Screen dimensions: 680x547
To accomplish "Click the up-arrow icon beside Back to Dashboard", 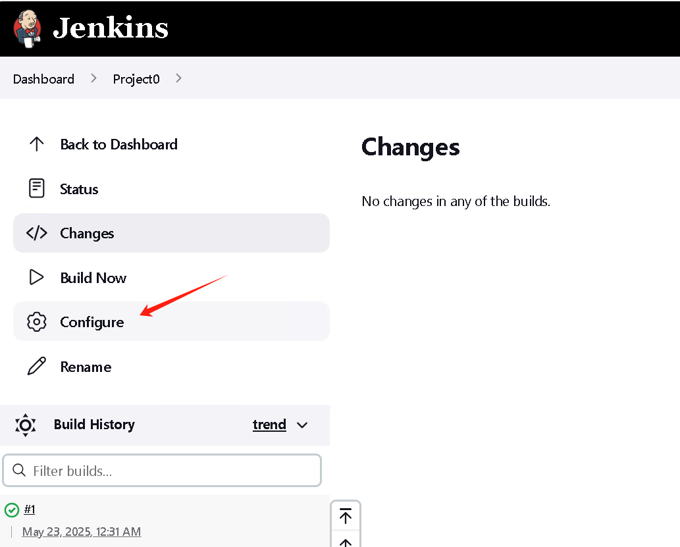I will (x=36, y=144).
